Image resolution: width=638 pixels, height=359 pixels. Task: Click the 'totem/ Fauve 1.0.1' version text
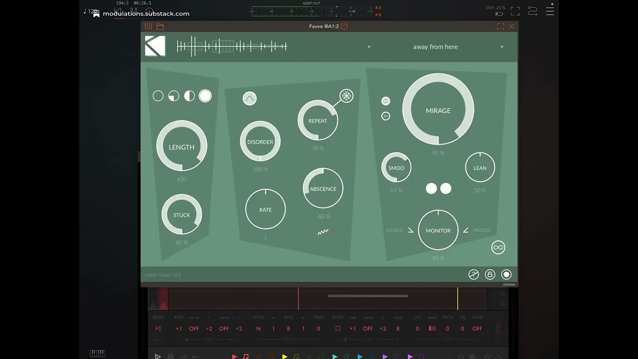163,275
